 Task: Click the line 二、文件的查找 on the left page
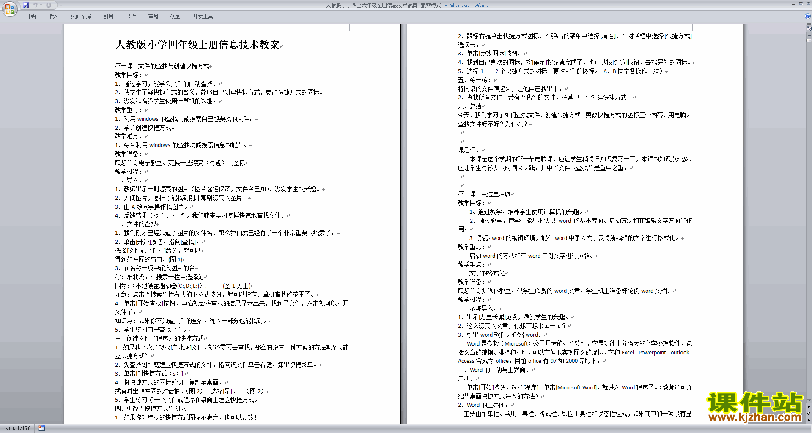click(136, 224)
